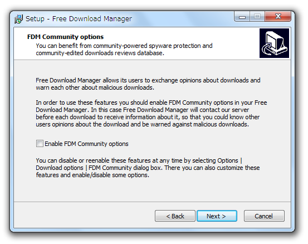Click the paragraph about exchanging opinions on downloads
The height and width of the screenshot is (244, 308).
tap(148, 84)
